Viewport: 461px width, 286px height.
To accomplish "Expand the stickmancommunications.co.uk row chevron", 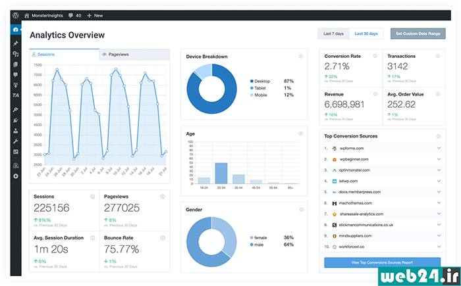I will coord(439,225).
